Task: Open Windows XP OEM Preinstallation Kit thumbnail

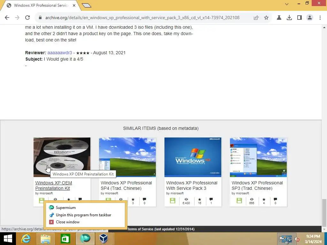Action: point(62,157)
